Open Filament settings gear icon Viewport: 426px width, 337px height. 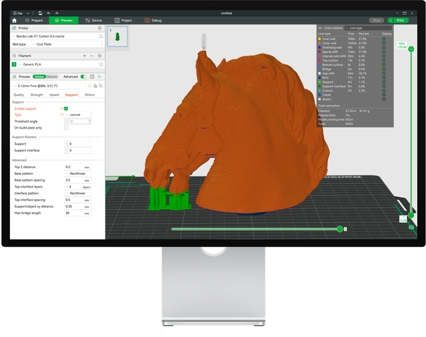click(100, 56)
